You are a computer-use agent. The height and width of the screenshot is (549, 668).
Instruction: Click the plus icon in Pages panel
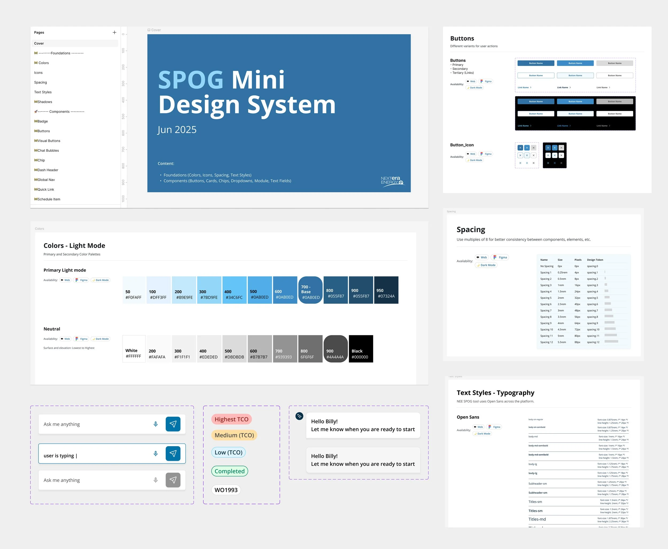[x=115, y=32]
